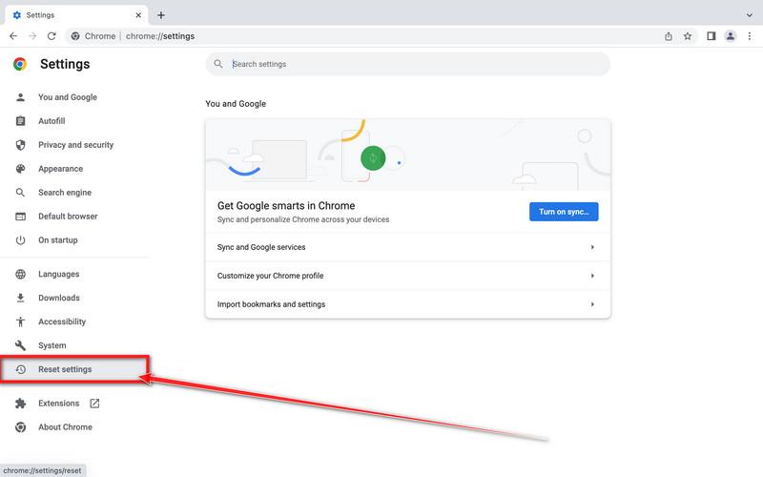Select the Settings browser tab
763x477 pixels.
point(75,15)
